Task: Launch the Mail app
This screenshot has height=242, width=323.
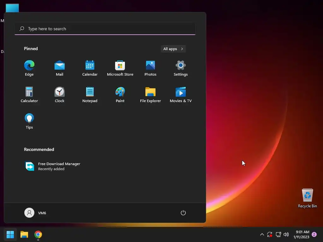Action: tap(60, 68)
